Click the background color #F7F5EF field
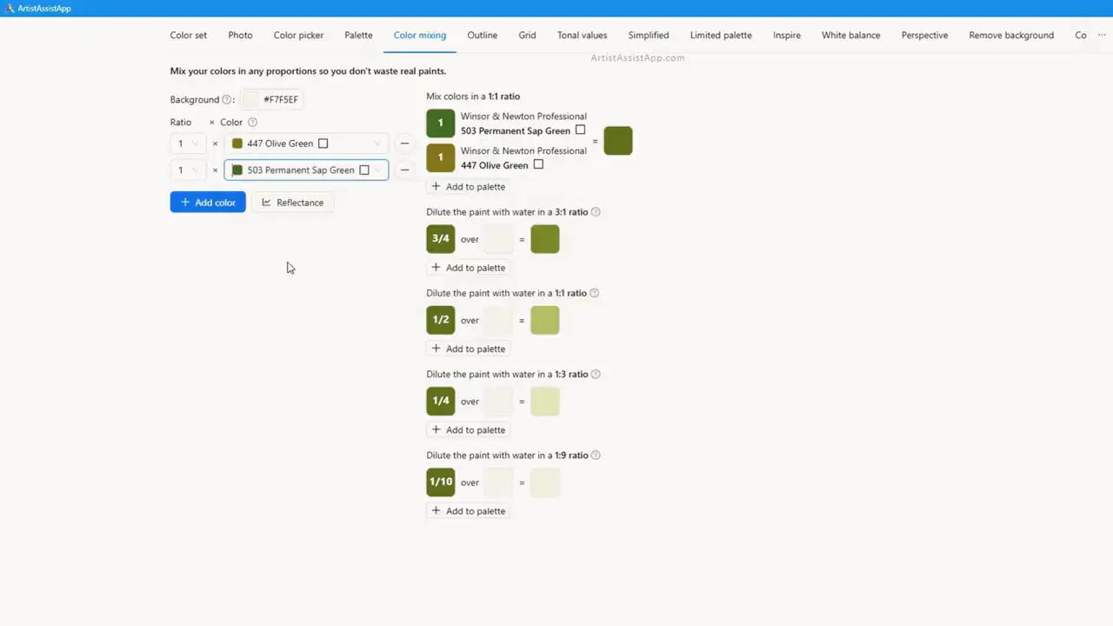The height and width of the screenshot is (626, 1113). pyautogui.click(x=273, y=100)
